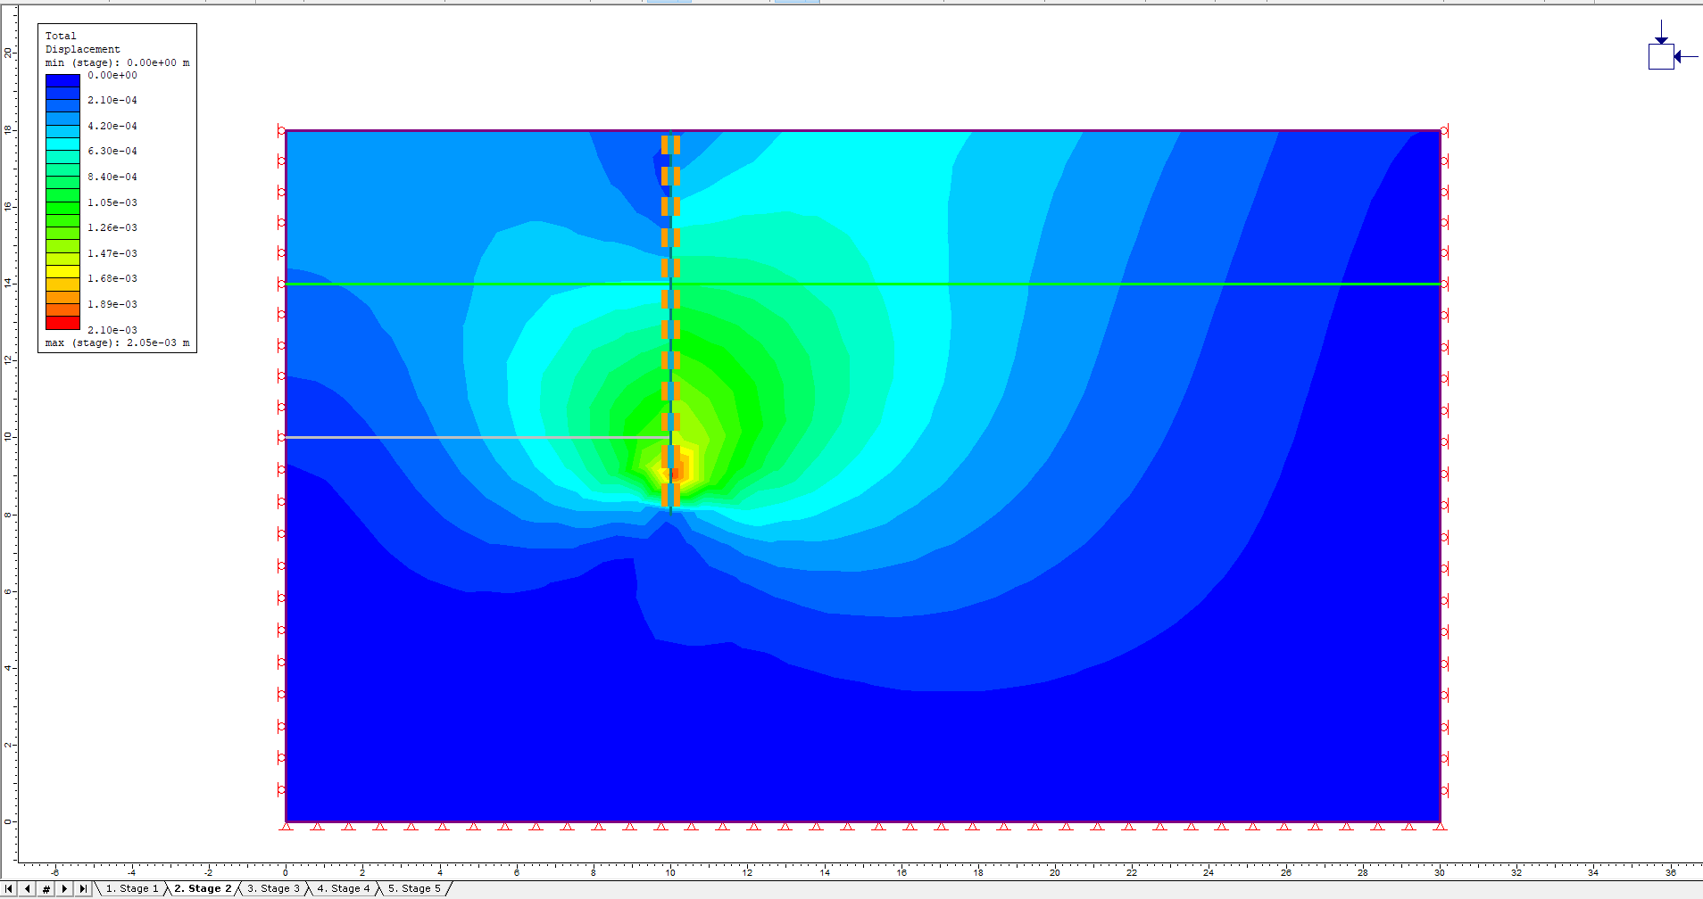Screen dimensions: 1703x899
Task: Click the previous stage arrow button
Action: 28,888
